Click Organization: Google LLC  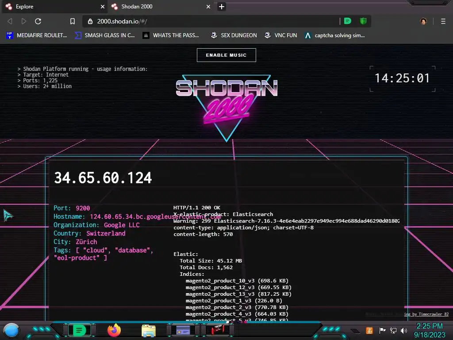pyautogui.click(x=96, y=225)
